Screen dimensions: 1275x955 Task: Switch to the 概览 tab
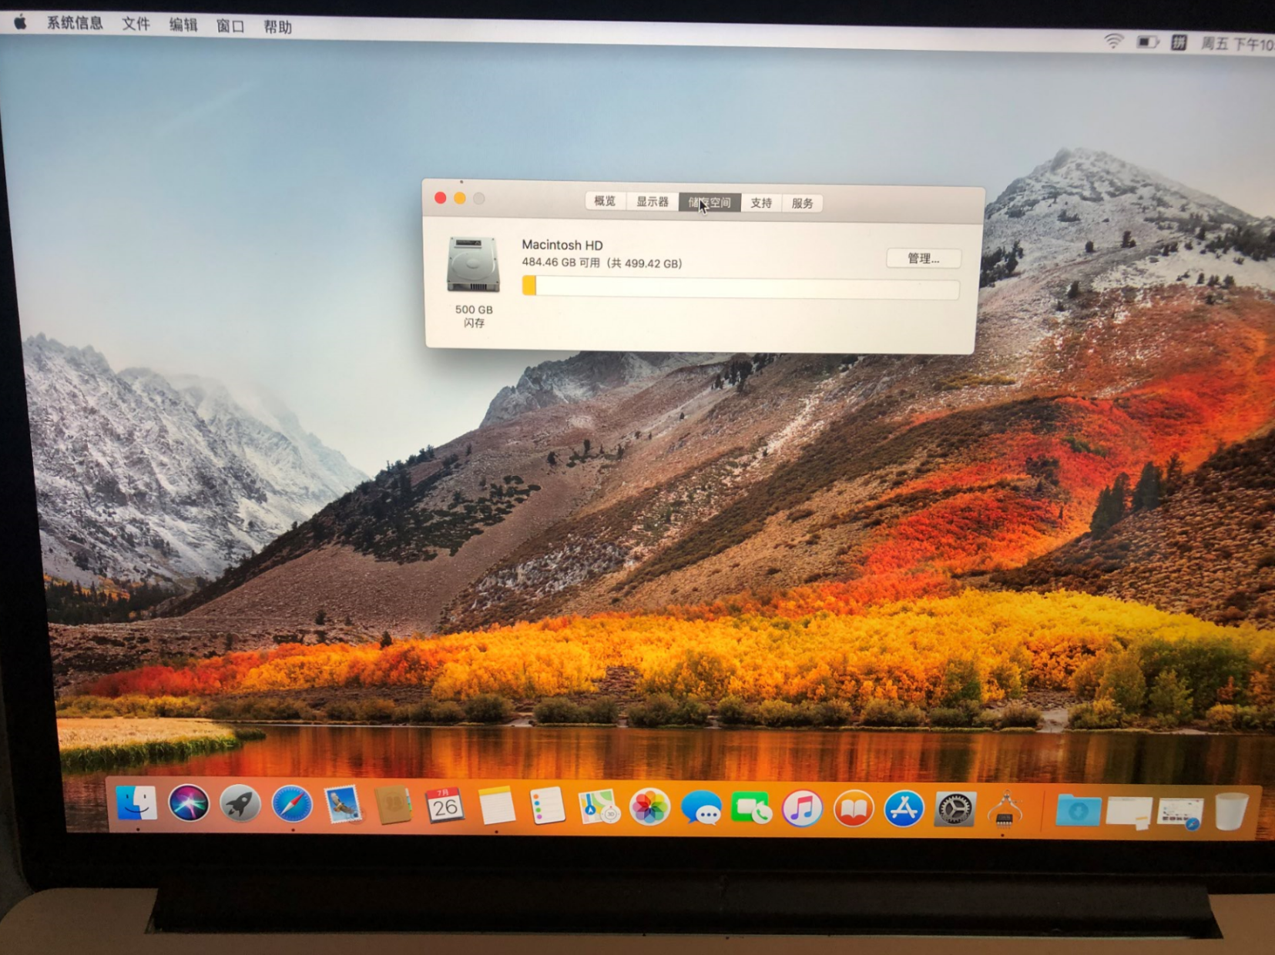click(x=605, y=202)
